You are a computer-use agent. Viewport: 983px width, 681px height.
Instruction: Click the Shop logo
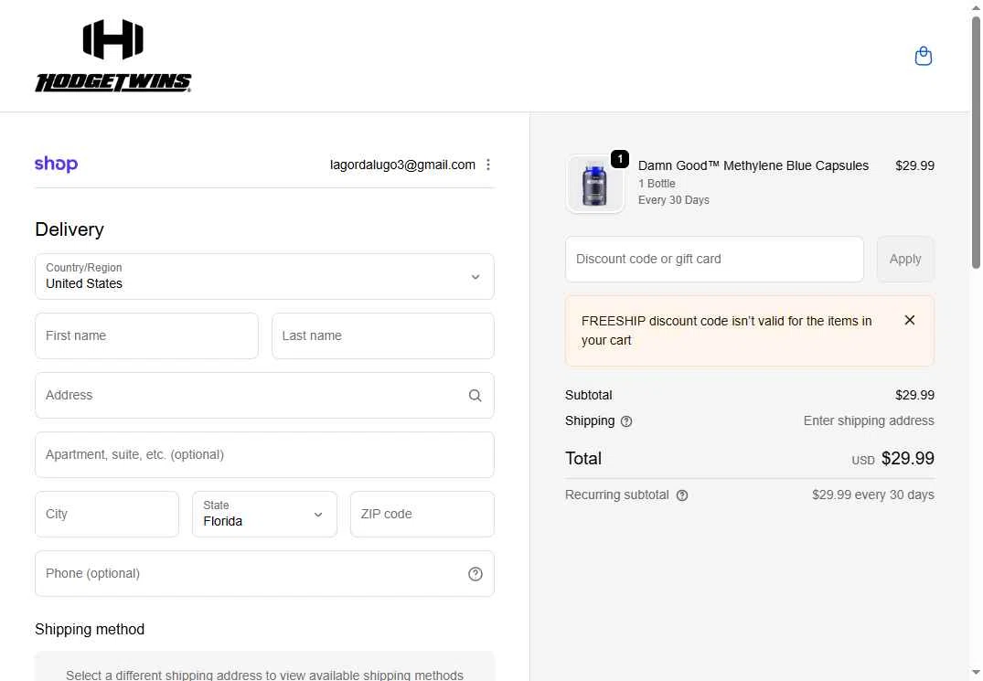56,165
